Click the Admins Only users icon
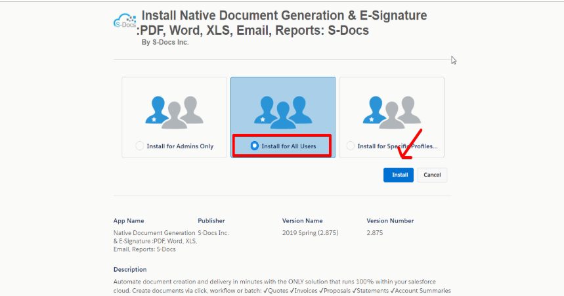Screen dimensions: 564x296 (174, 112)
